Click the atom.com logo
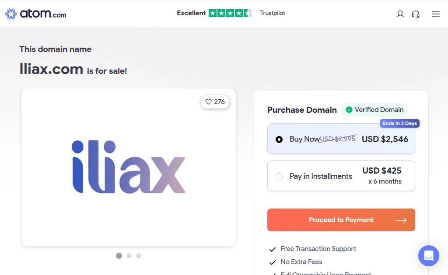The height and width of the screenshot is (275, 448). 36,14
